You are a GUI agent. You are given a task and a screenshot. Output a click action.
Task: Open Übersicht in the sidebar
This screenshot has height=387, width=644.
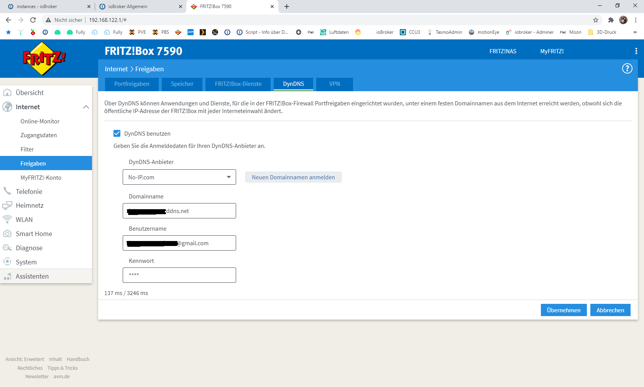click(46, 93)
